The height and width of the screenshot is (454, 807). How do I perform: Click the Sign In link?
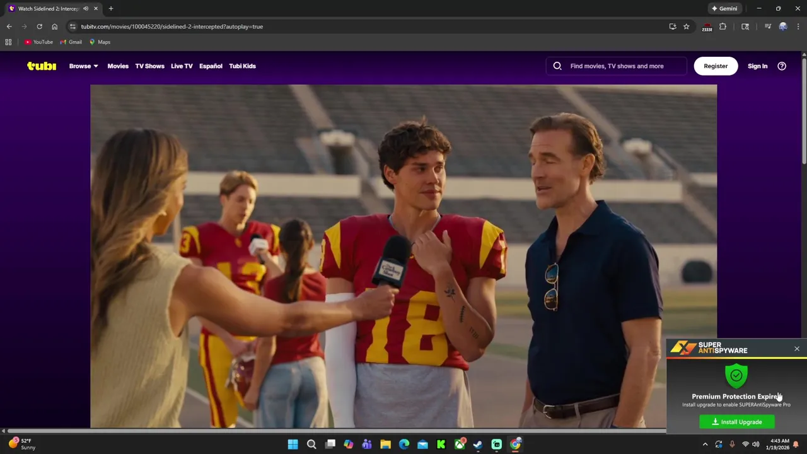[757, 66]
